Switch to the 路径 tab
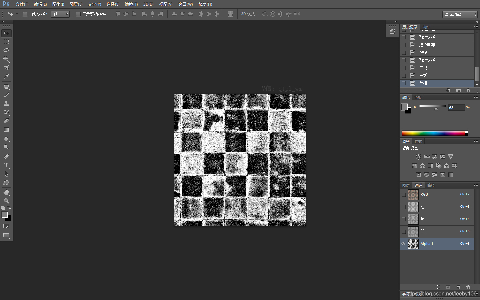Image resolution: width=480 pixels, height=300 pixels. (431, 185)
